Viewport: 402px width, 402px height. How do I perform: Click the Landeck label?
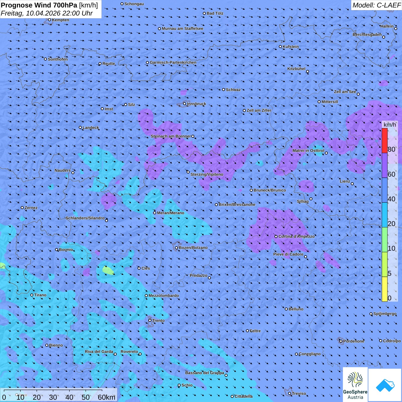(91, 127)
